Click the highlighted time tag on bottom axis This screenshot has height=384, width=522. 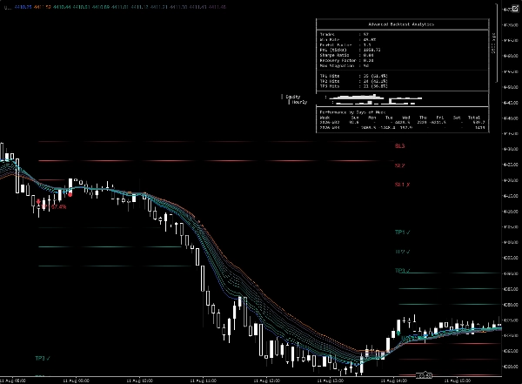[425, 376]
